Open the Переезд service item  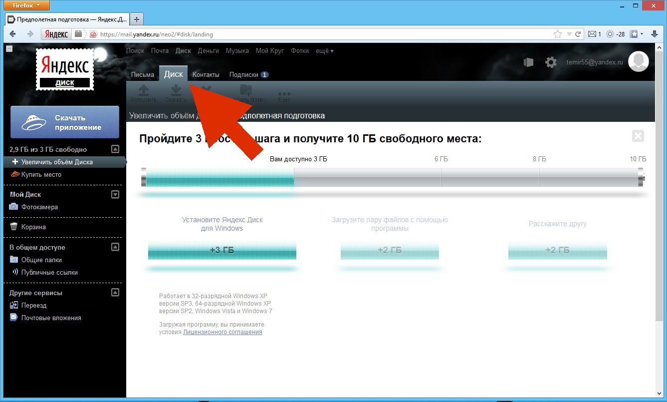[28, 305]
